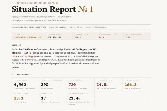The image size is (167, 111).
Task: Select the Findings Filed 4,962 metric card
Action: [25, 84]
